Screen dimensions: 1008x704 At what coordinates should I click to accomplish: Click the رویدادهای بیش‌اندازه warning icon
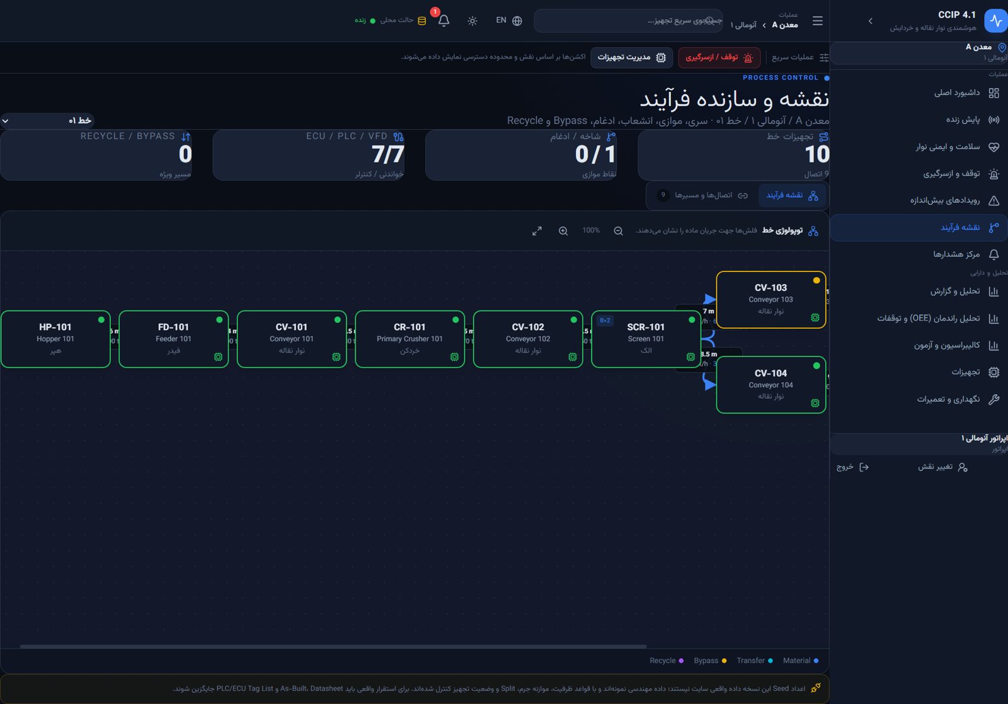pyautogui.click(x=994, y=201)
